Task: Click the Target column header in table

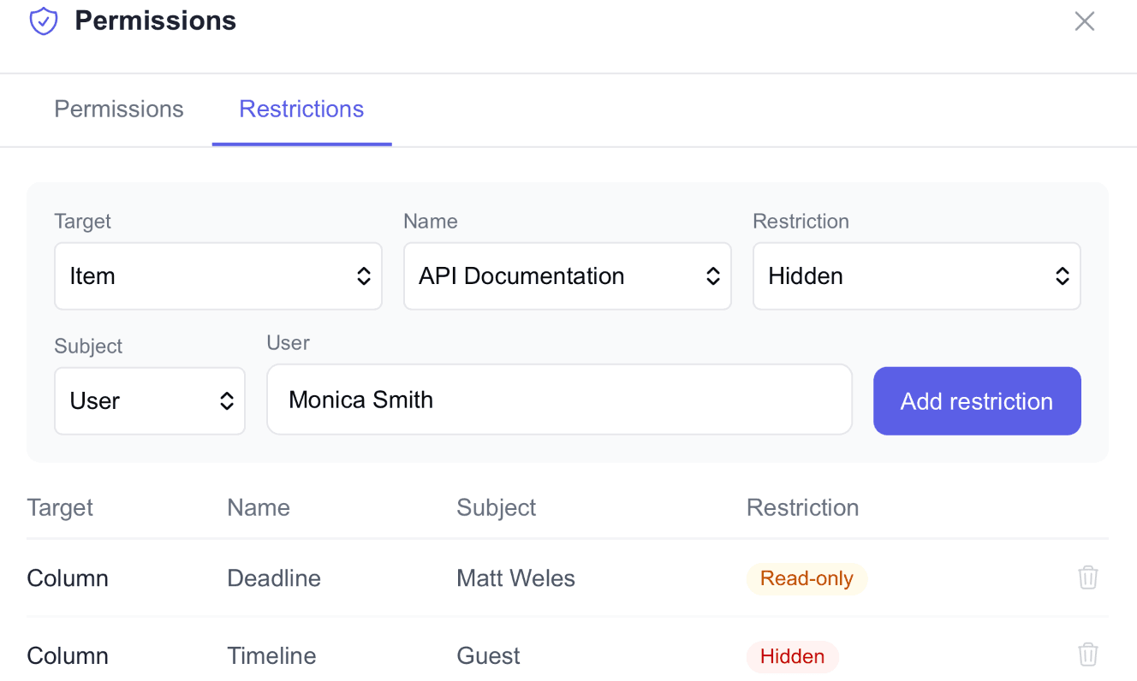Action: tap(60, 507)
